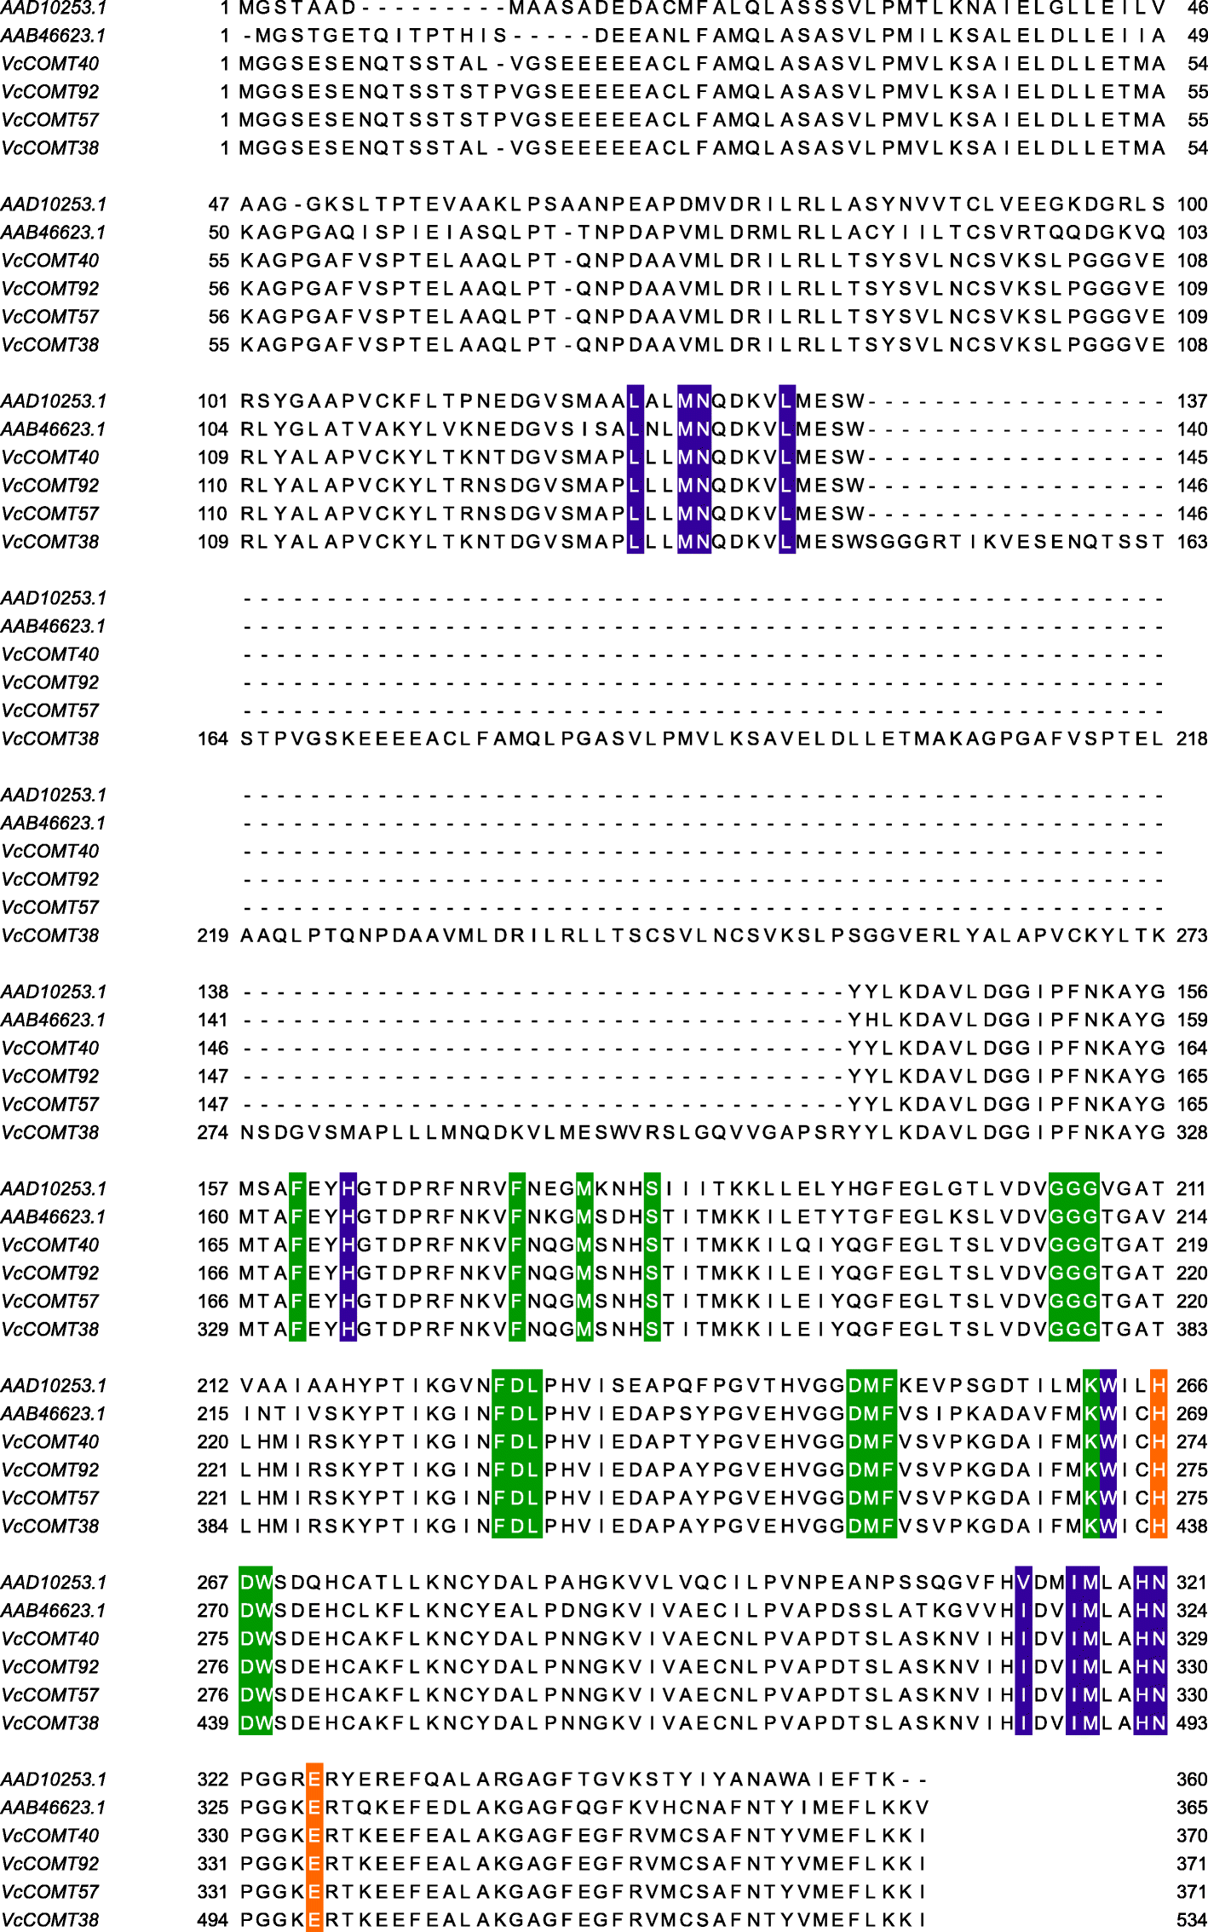
Task: Click the AAD10253.1 label in the row starting at 138
Action: 54,992
